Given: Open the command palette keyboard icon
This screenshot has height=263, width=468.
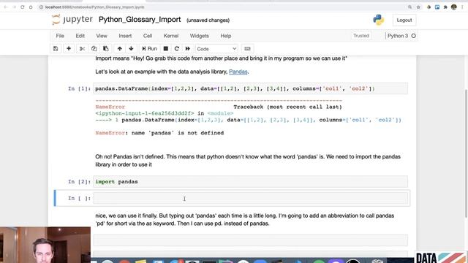Looking at the screenshot, I should coord(247,49).
